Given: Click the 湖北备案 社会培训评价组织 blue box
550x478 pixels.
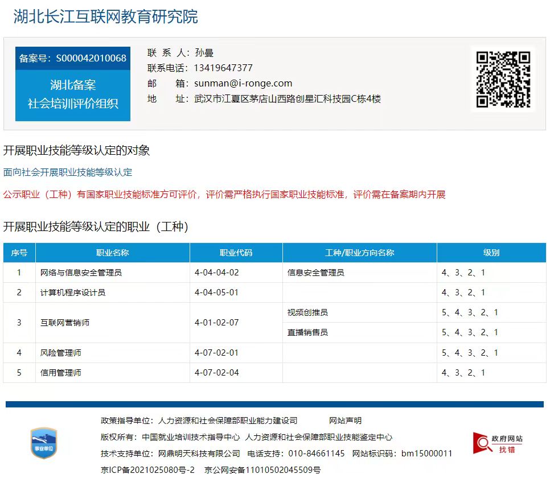Looking at the screenshot, I should [x=73, y=94].
